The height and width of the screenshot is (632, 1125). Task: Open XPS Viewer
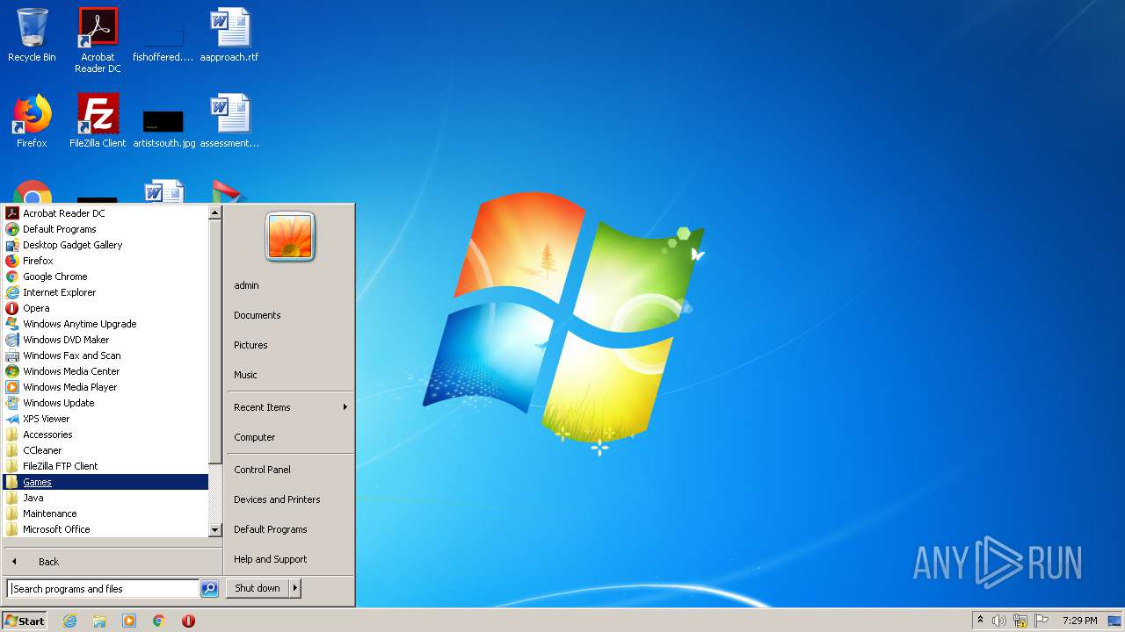[x=105, y=419]
